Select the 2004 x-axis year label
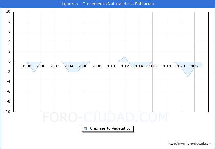 pos(69,66)
